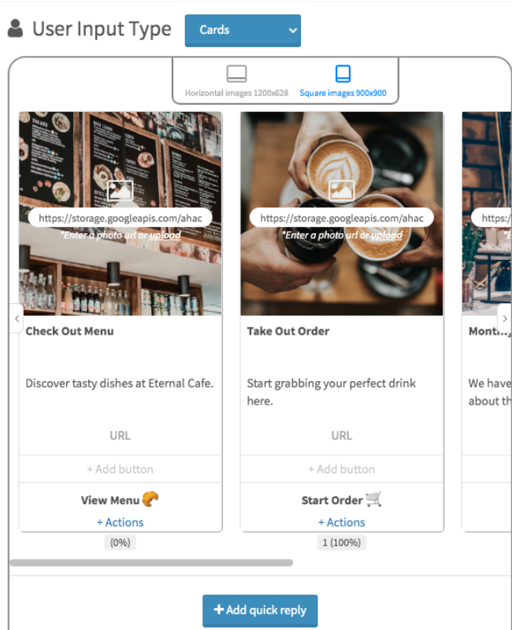Click the View Menu button
The height and width of the screenshot is (630, 512).
click(121, 500)
